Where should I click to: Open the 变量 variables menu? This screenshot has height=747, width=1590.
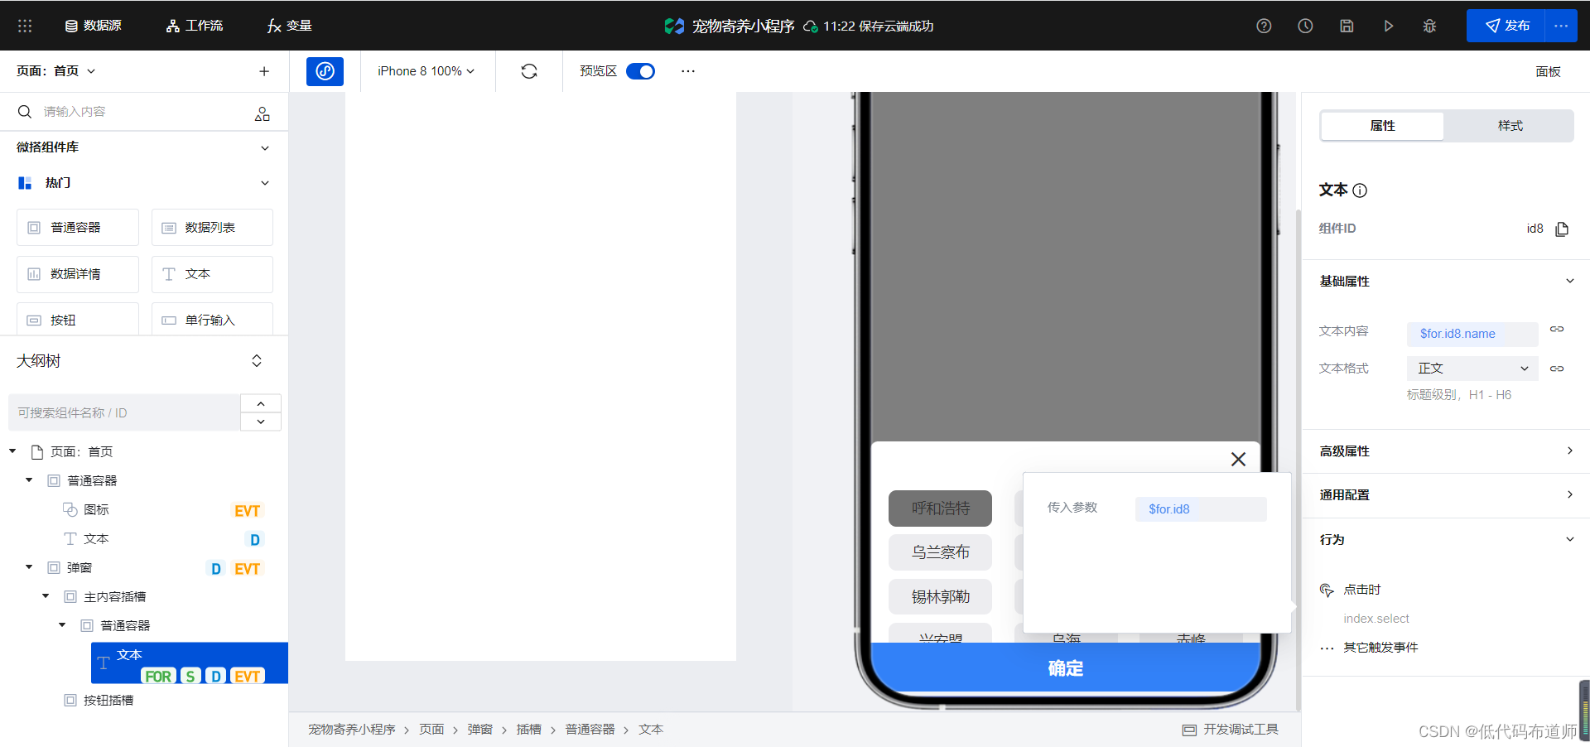point(290,26)
